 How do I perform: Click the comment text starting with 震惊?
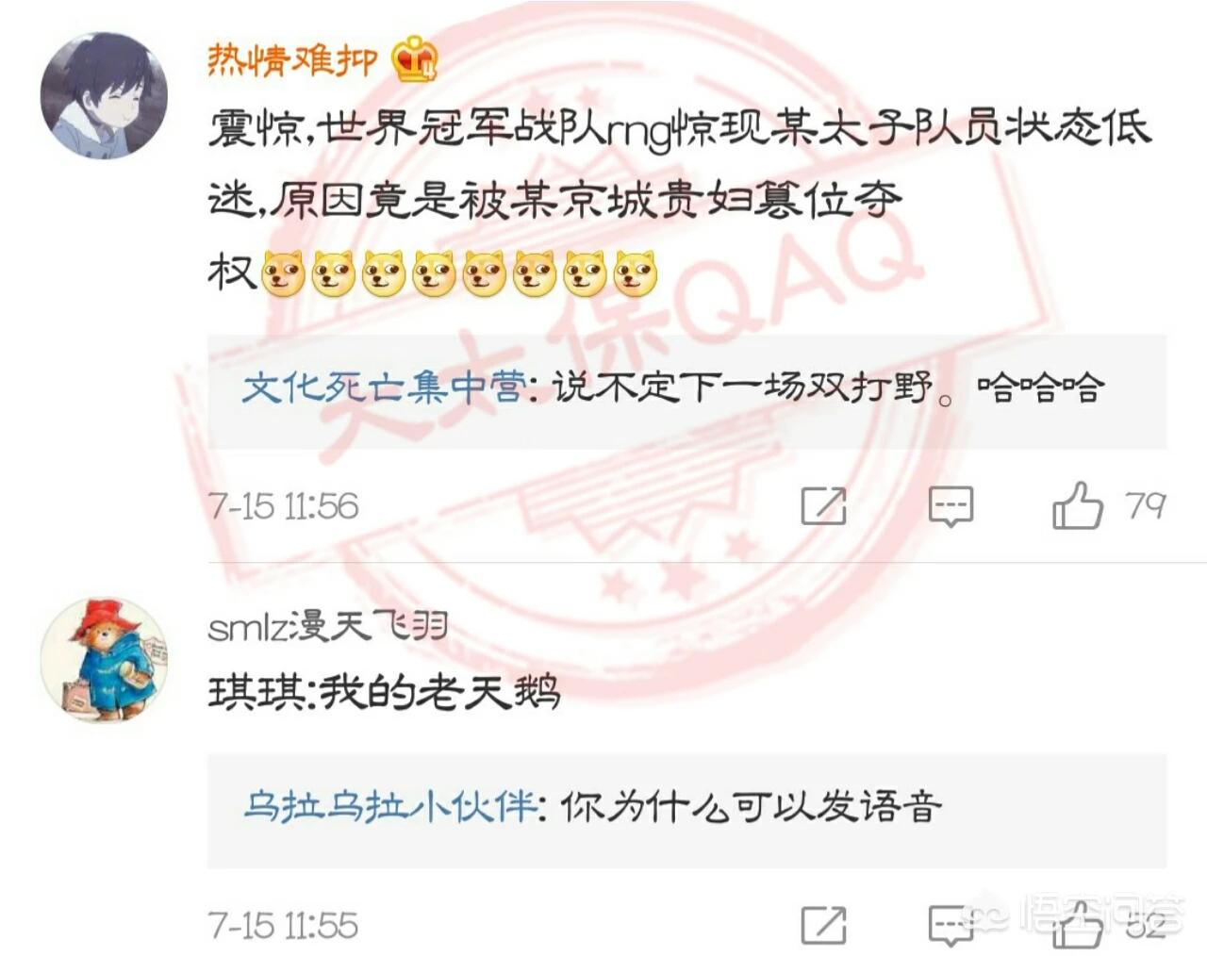679,200
